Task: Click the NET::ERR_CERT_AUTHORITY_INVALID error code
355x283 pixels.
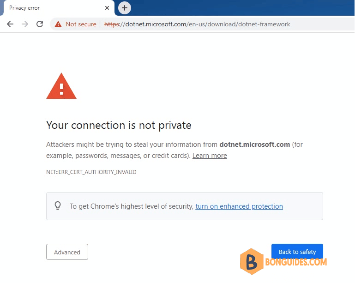Action: click(x=91, y=172)
